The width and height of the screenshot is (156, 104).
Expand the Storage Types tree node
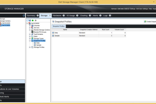pyautogui.click(x=30, y=39)
